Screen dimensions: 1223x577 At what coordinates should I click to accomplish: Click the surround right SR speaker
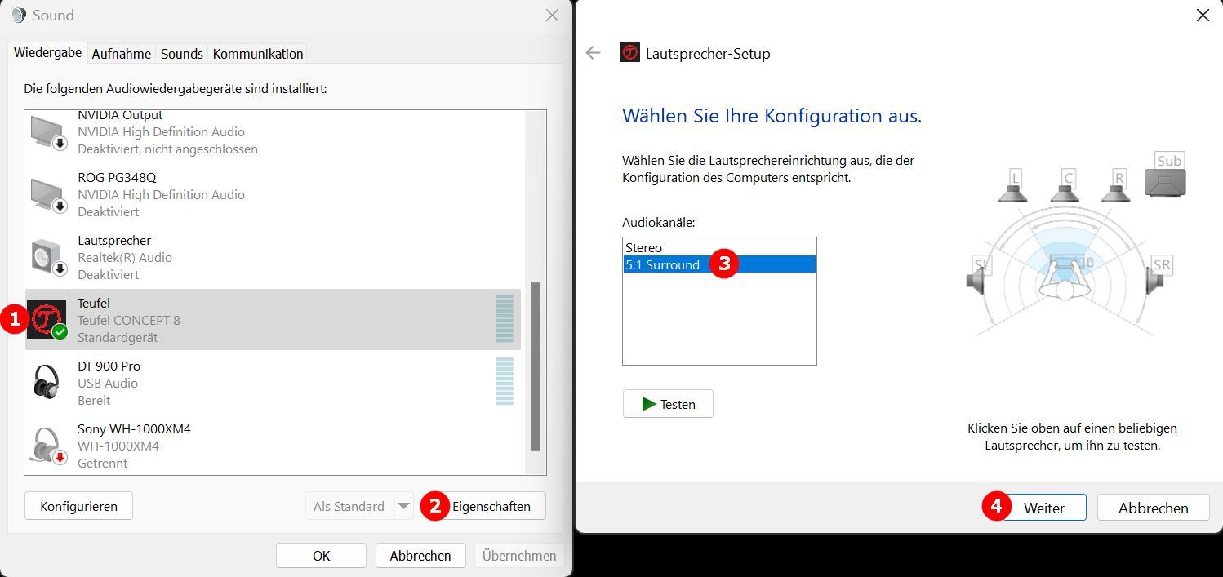pos(1159,275)
